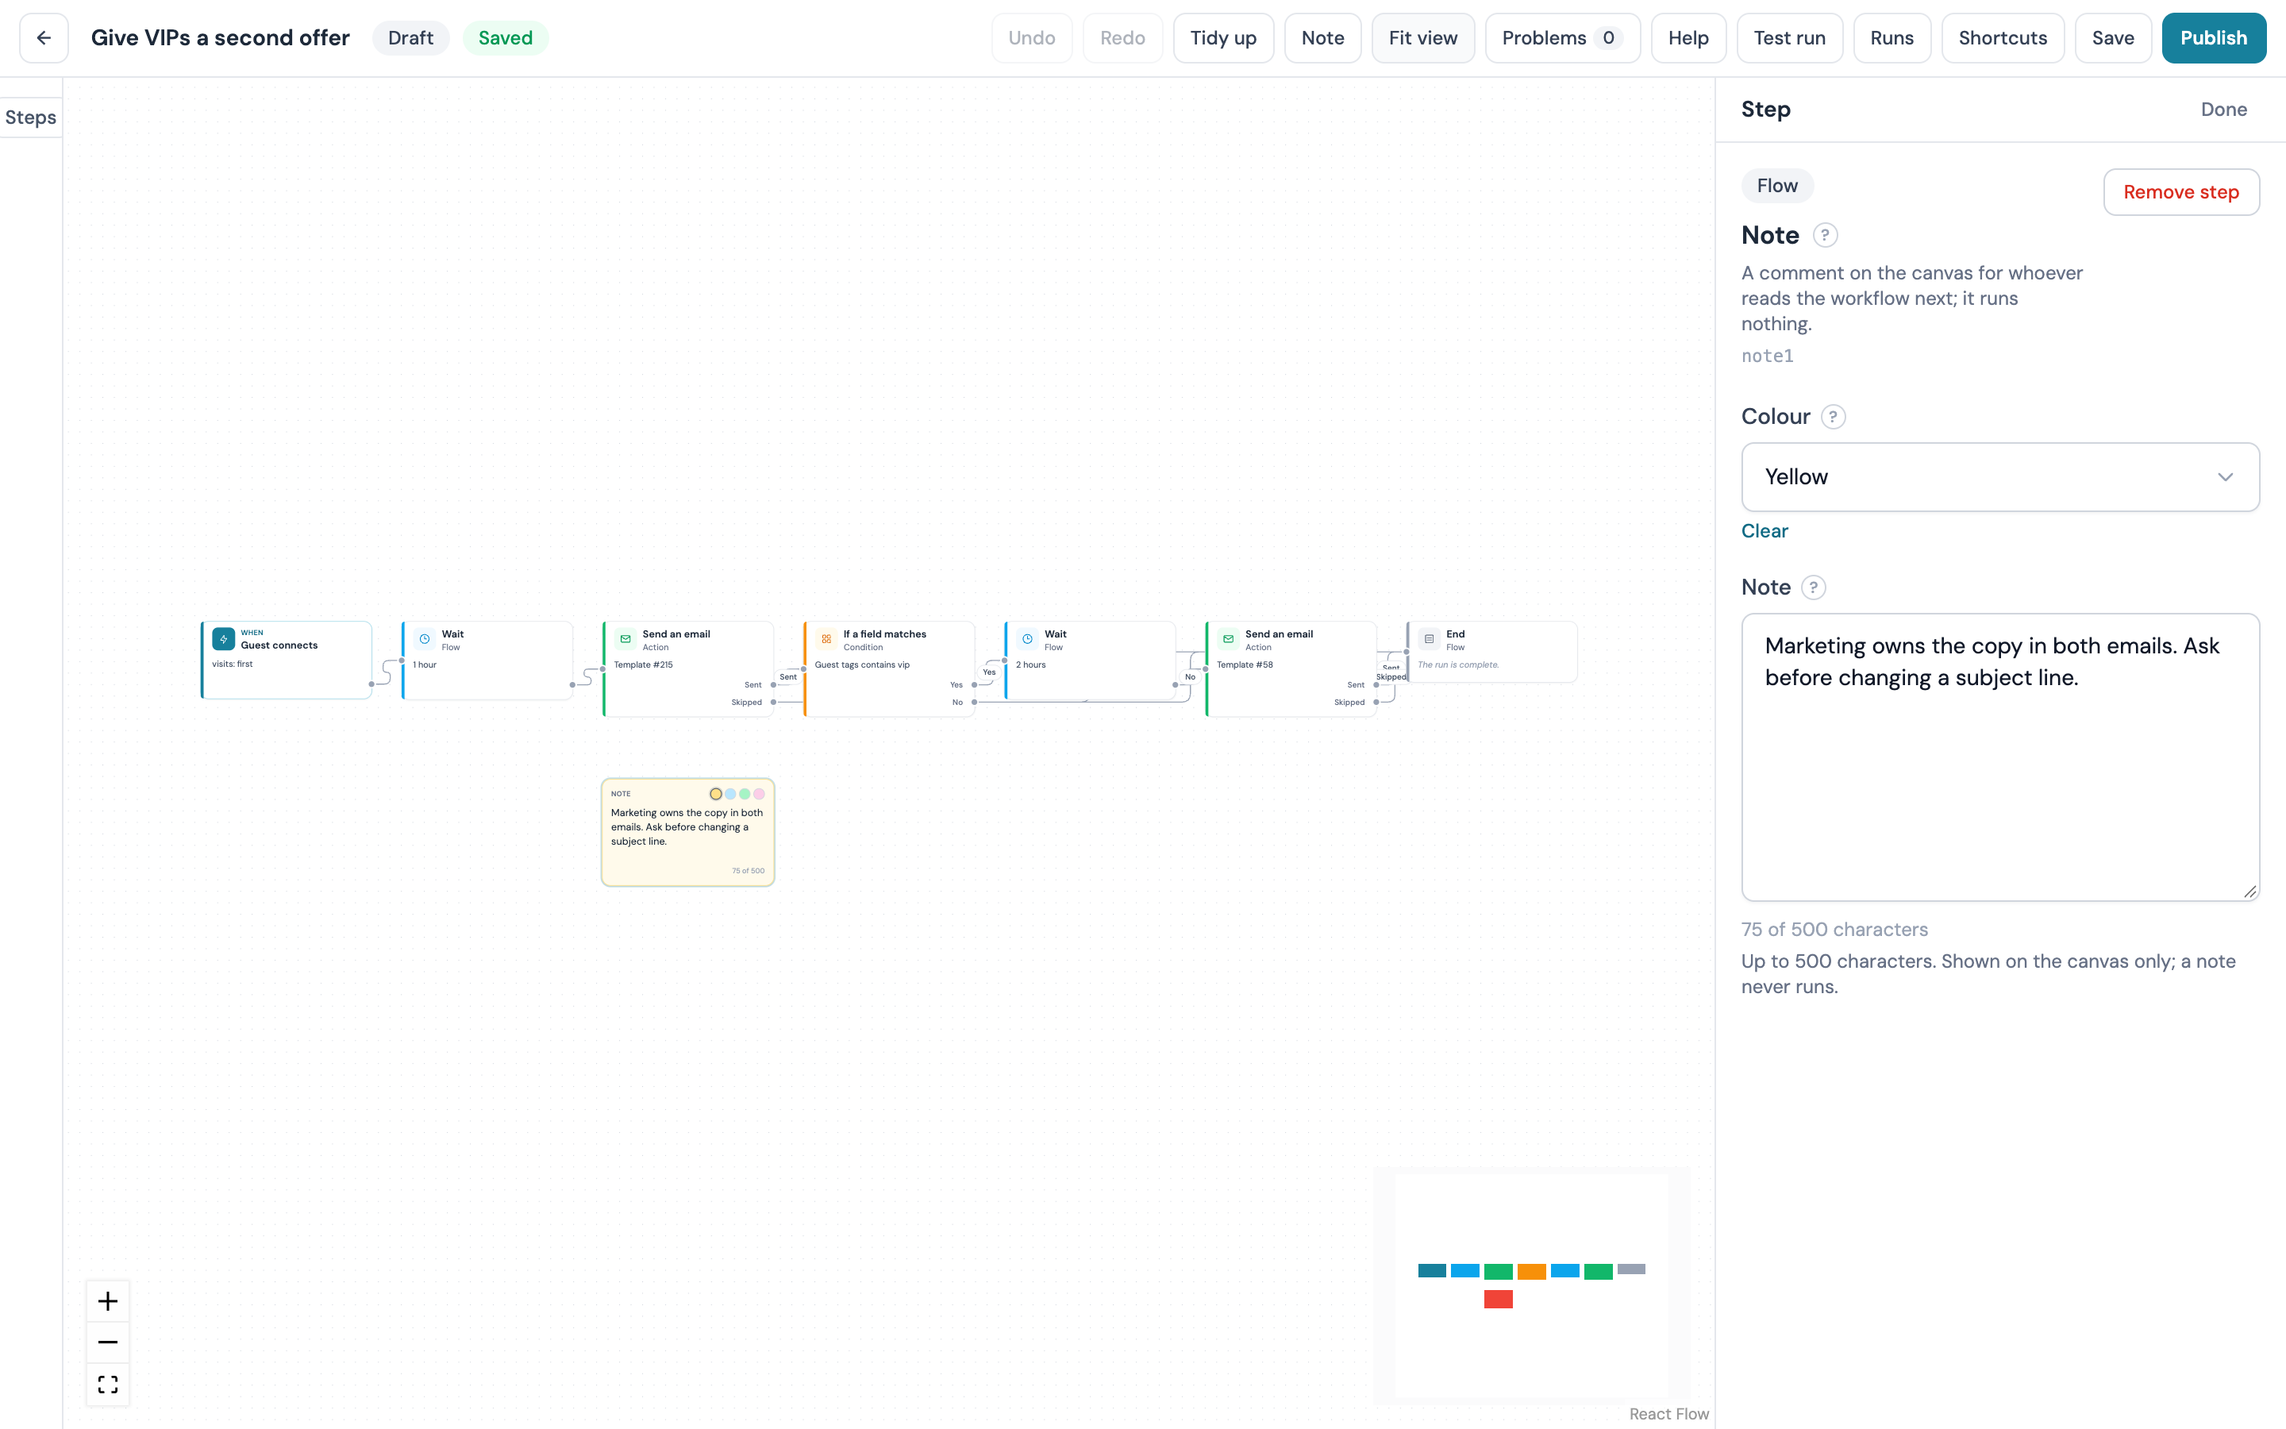Tidy up the workflow layout
This screenshot has width=2286, height=1429.
[1223, 38]
